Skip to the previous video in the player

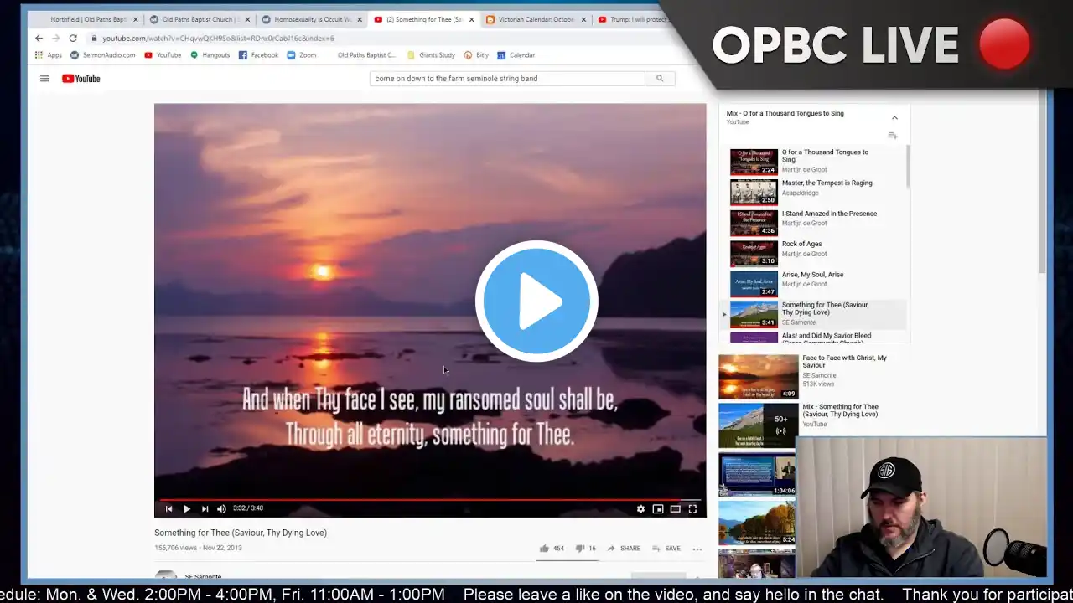click(x=168, y=508)
